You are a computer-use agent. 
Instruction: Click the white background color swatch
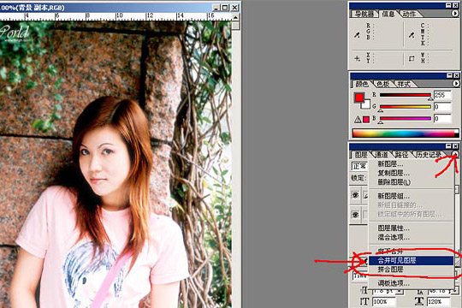tap(366, 104)
